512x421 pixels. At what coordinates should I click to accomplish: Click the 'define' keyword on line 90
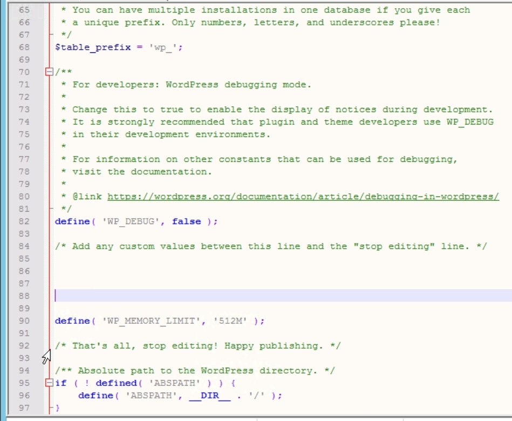[x=72, y=321]
